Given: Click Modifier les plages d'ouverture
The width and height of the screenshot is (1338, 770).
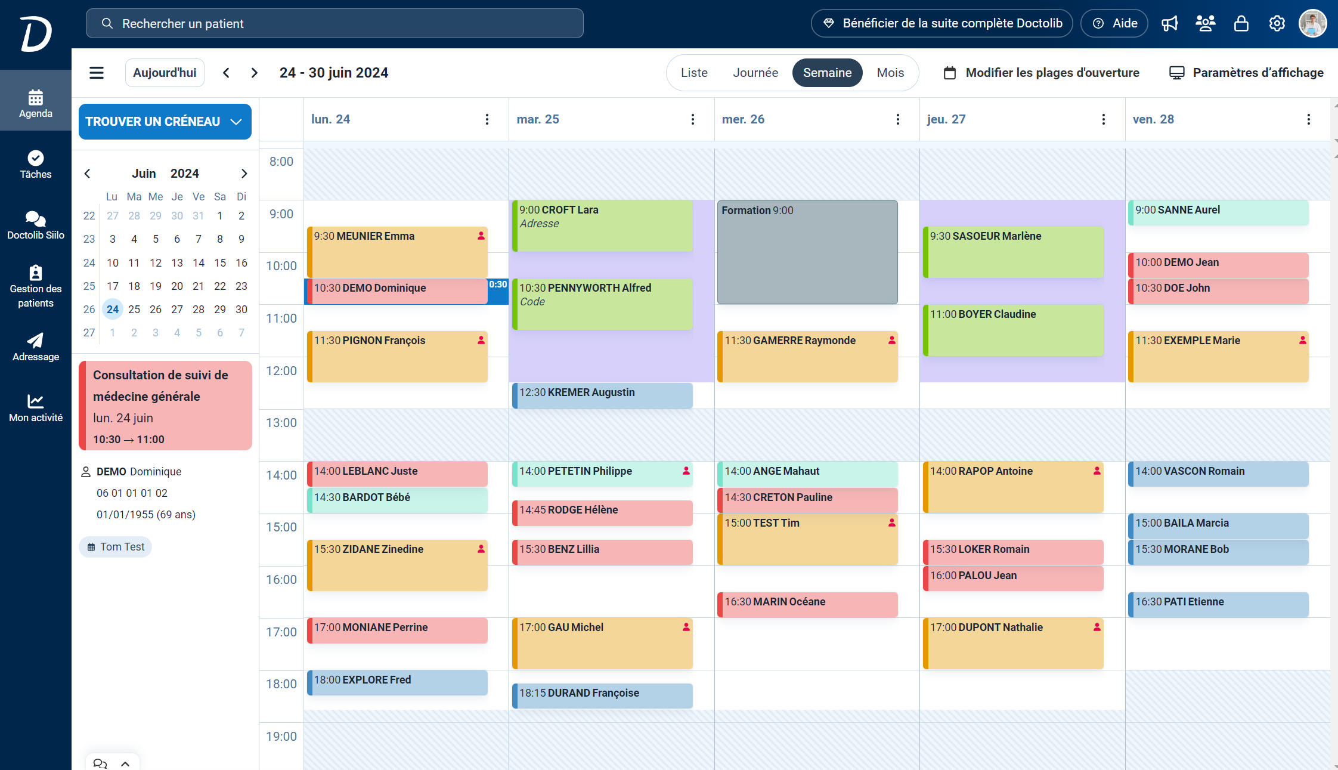Looking at the screenshot, I should click(1052, 72).
